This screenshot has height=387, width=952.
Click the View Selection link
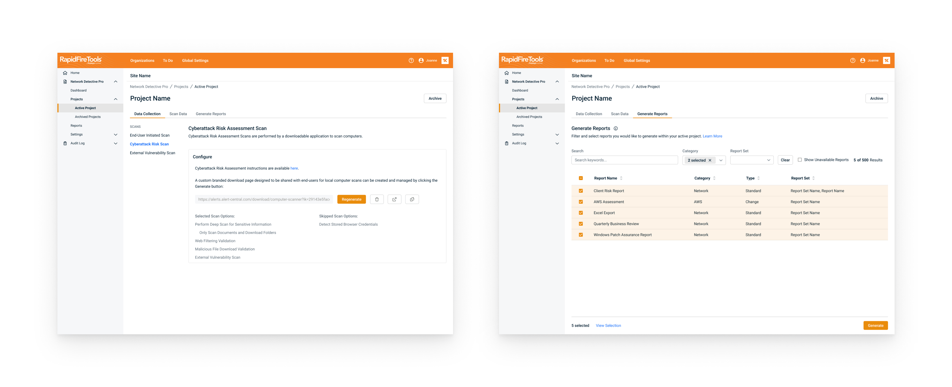click(x=608, y=326)
